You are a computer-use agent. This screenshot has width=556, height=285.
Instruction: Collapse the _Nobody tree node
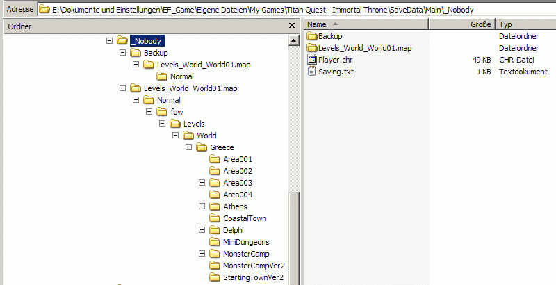pos(110,41)
